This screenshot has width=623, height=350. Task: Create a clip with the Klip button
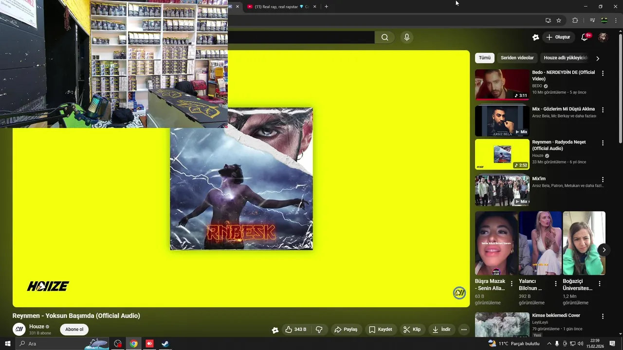412,330
